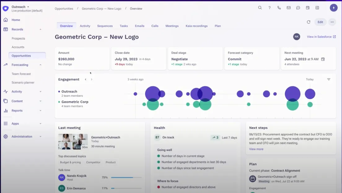This screenshot has height=193, width=342.
Task: Switch to the Sequences tab
Action: click(x=105, y=26)
